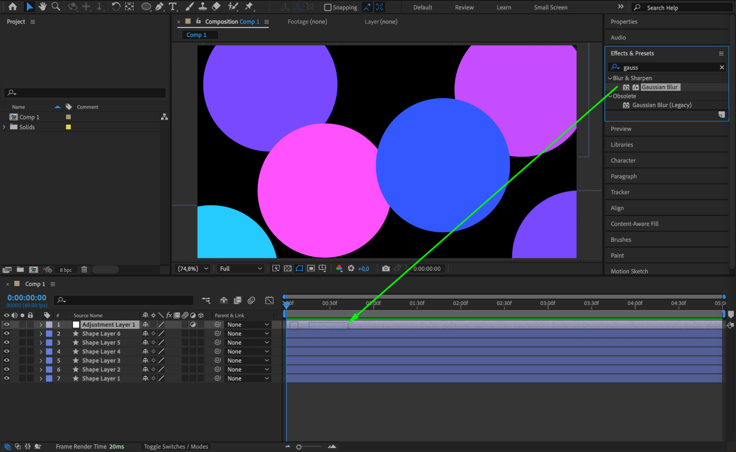Select the Pen tool
The height and width of the screenshot is (452, 736).
tap(159, 6)
